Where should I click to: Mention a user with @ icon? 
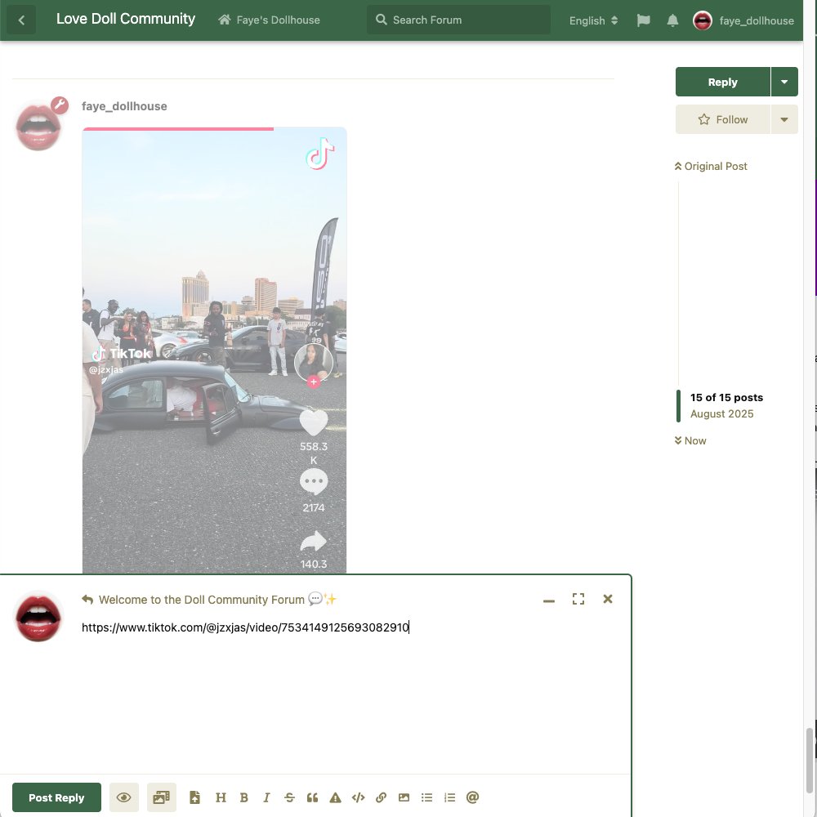point(472,797)
